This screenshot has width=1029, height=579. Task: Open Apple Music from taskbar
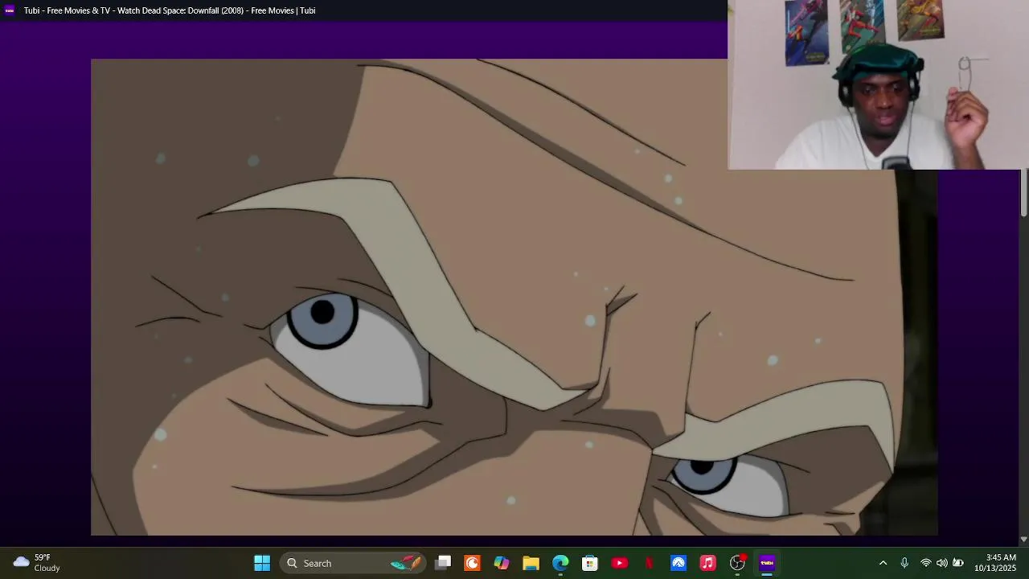(x=707, y=563)
